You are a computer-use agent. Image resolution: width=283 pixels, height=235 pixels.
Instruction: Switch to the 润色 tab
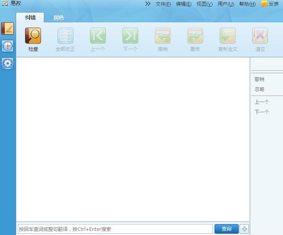coord(59,17)
